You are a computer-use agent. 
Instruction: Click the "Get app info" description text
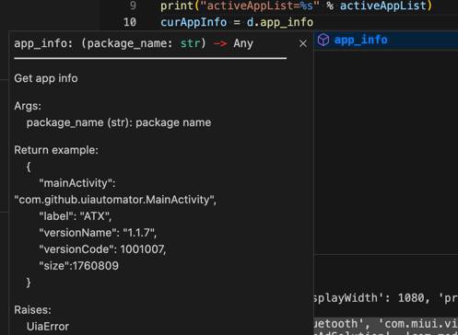[46, 78]
